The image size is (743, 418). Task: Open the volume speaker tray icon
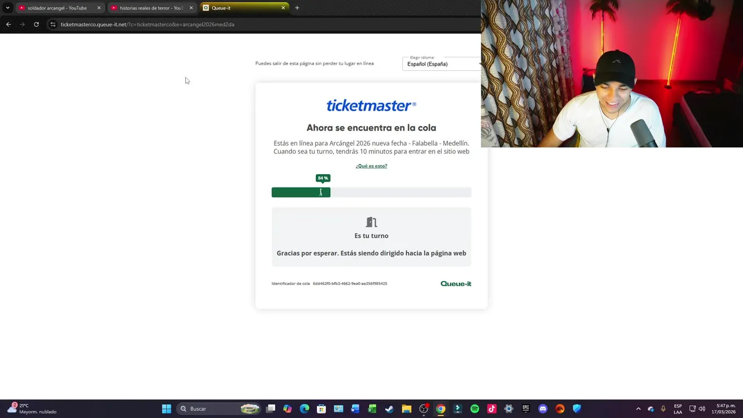click(x=702, y=409)
